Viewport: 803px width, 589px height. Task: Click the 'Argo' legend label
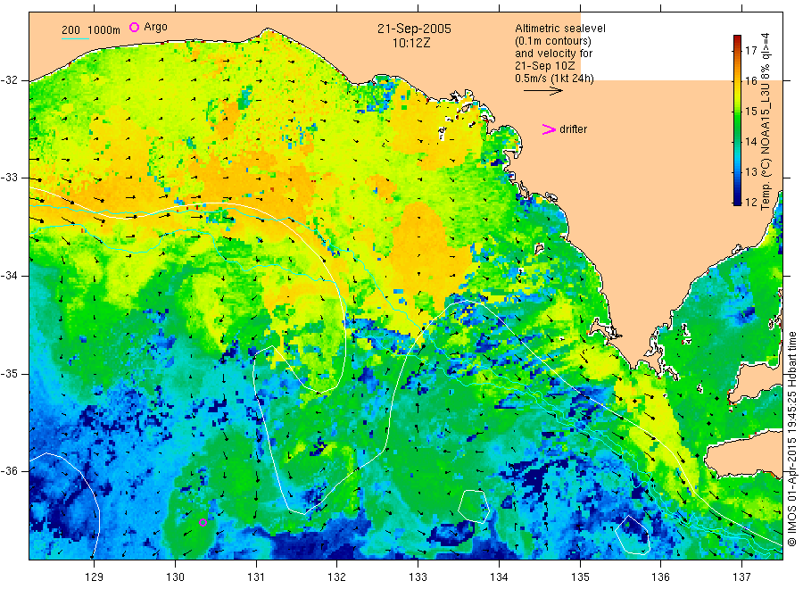point(155,27)
